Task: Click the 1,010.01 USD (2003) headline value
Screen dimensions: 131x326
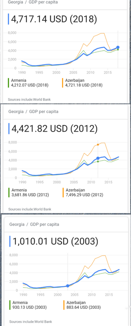Action: pyautogui.click(x=55, y=241)
